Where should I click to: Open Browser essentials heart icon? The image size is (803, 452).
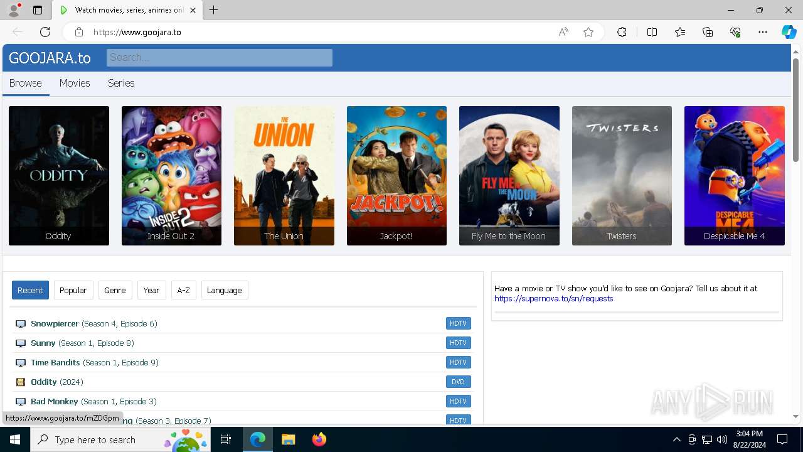[x=735, y=32]
